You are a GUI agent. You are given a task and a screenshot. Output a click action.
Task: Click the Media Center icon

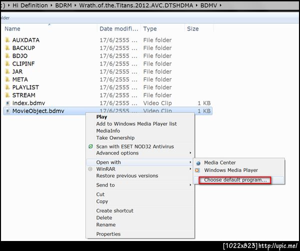point(198,163)
